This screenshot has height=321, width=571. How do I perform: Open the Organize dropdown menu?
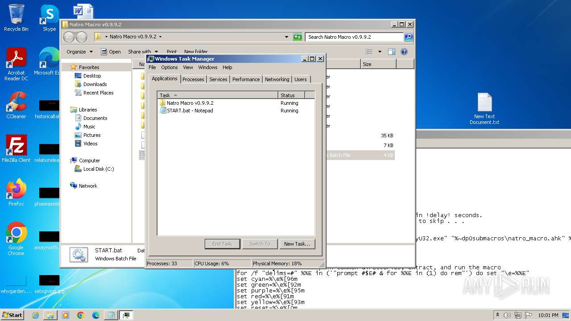coord(79,52)
